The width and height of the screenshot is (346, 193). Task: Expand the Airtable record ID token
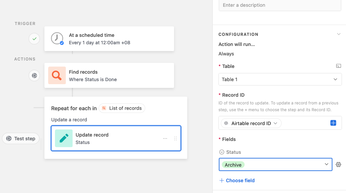click(251, 123)
